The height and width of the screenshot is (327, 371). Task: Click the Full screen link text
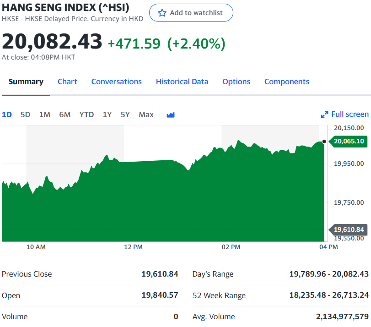click(x=350, y=114)
